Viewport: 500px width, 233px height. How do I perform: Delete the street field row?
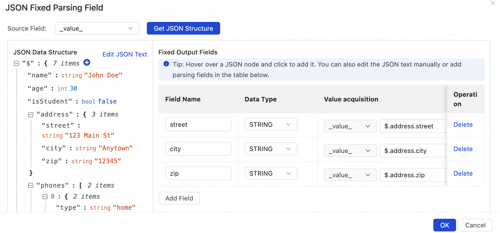(x=463, y=124)
